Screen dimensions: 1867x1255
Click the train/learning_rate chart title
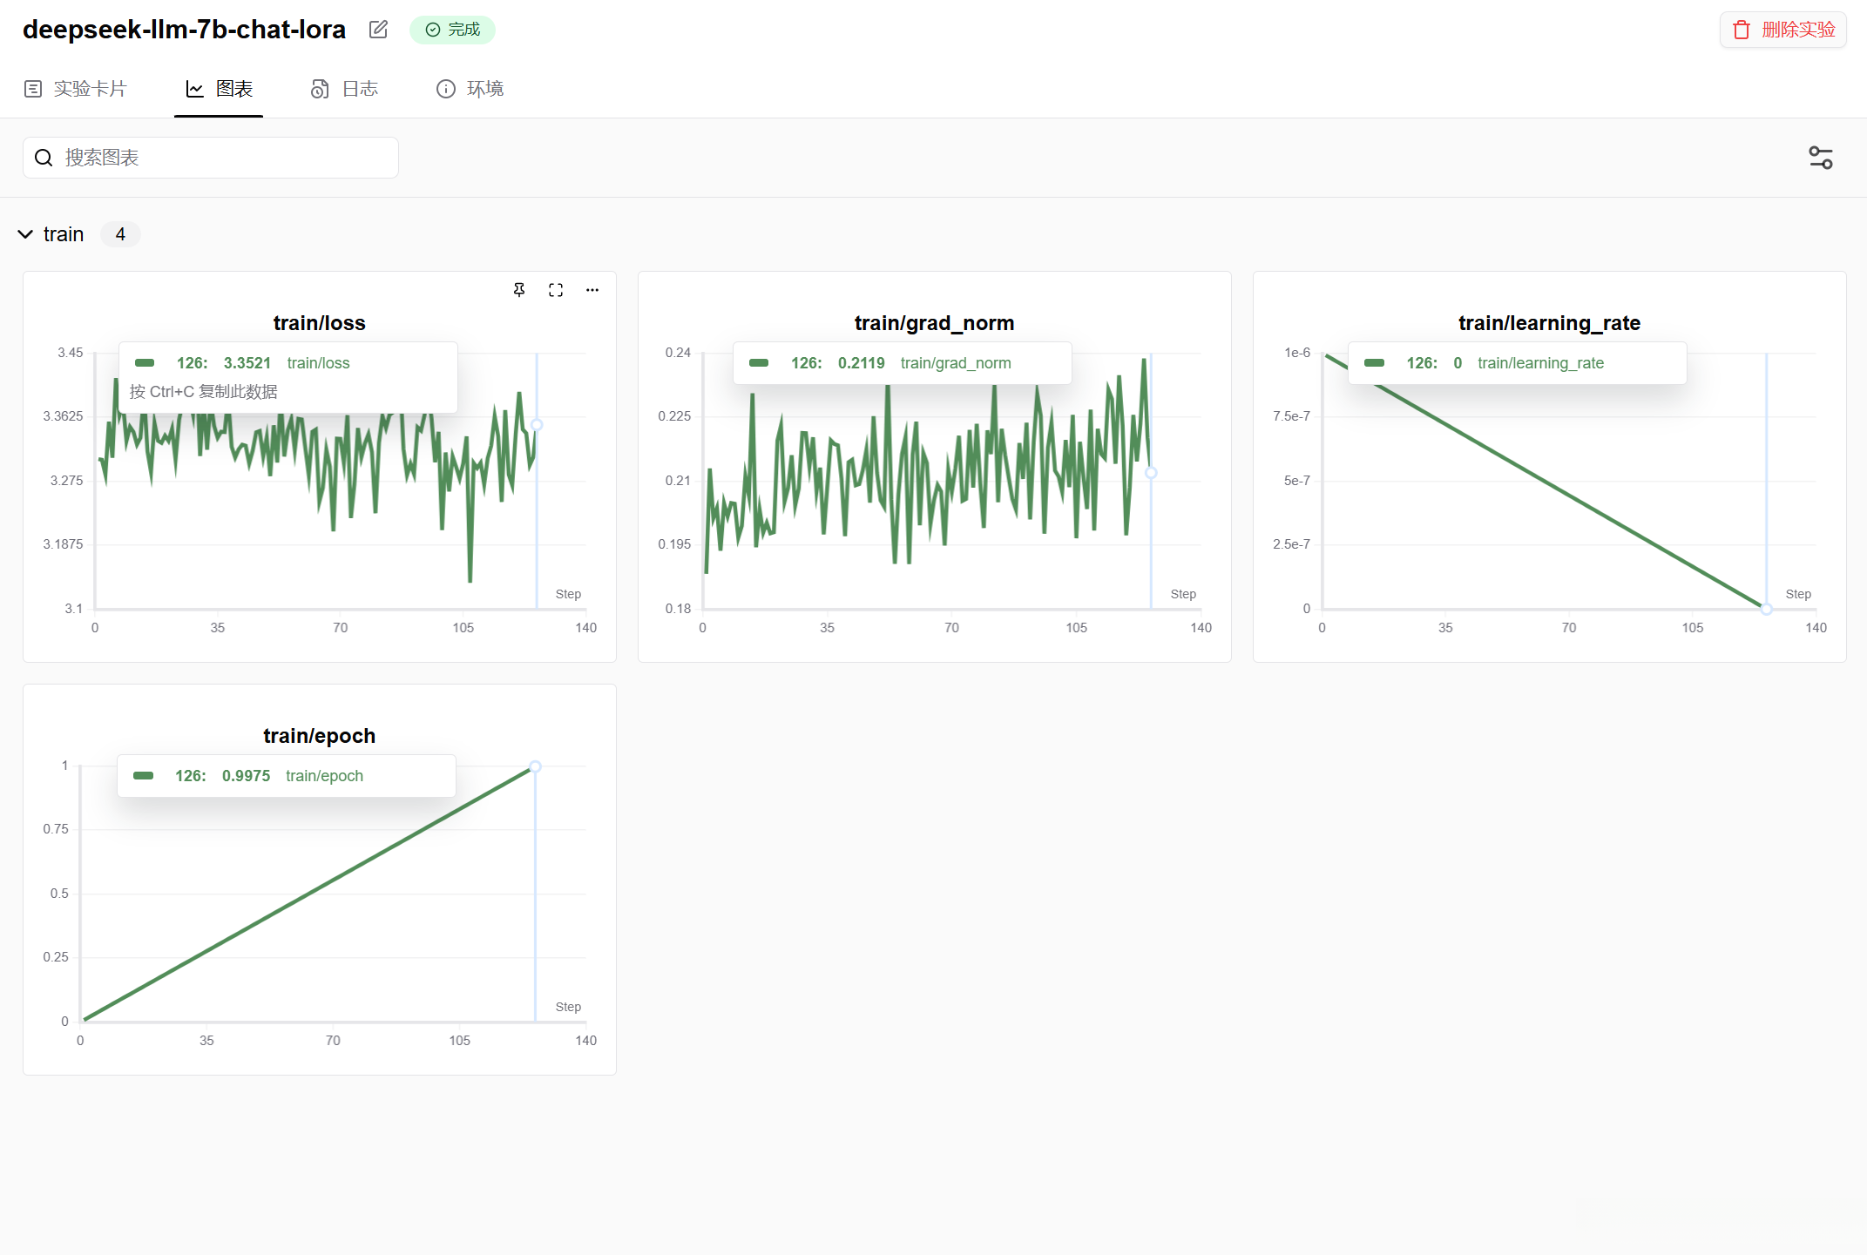click(x=1549, y=323)
